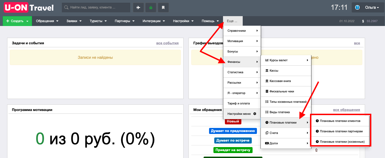This screenshot has width=385, height=158.
Task: Click clock icon of Плановые платежи (косвенные)
Action: click(x=317, y=142)
